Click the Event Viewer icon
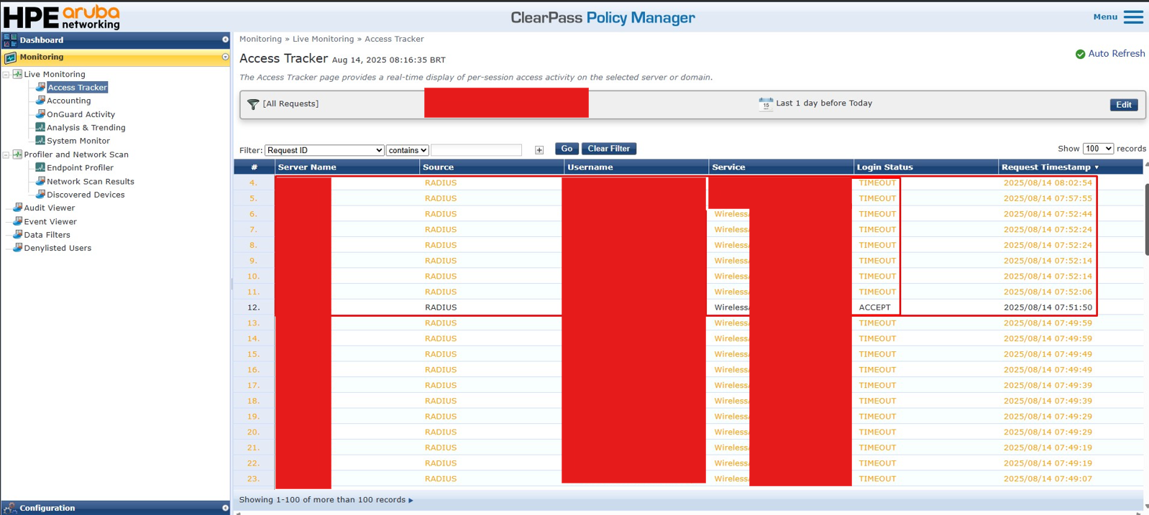This screenshot has width=1149, height=515. click(17, 221)
